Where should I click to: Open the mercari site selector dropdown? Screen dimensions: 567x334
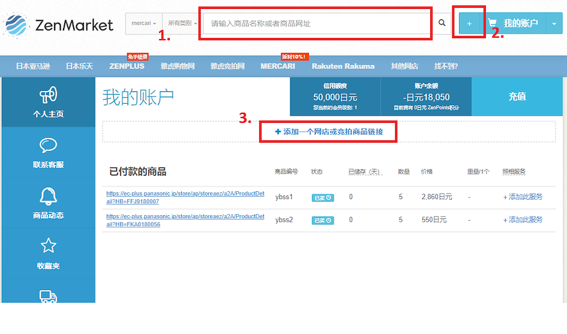[143, 23]
